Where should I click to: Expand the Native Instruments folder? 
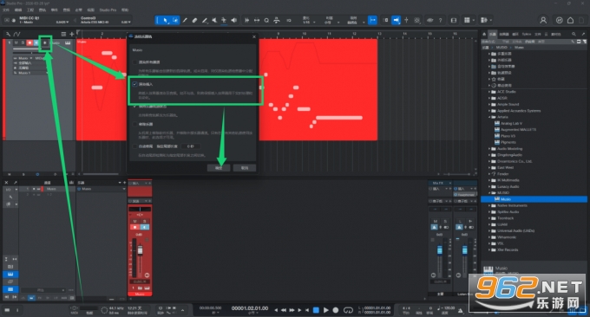click(489, 205)
